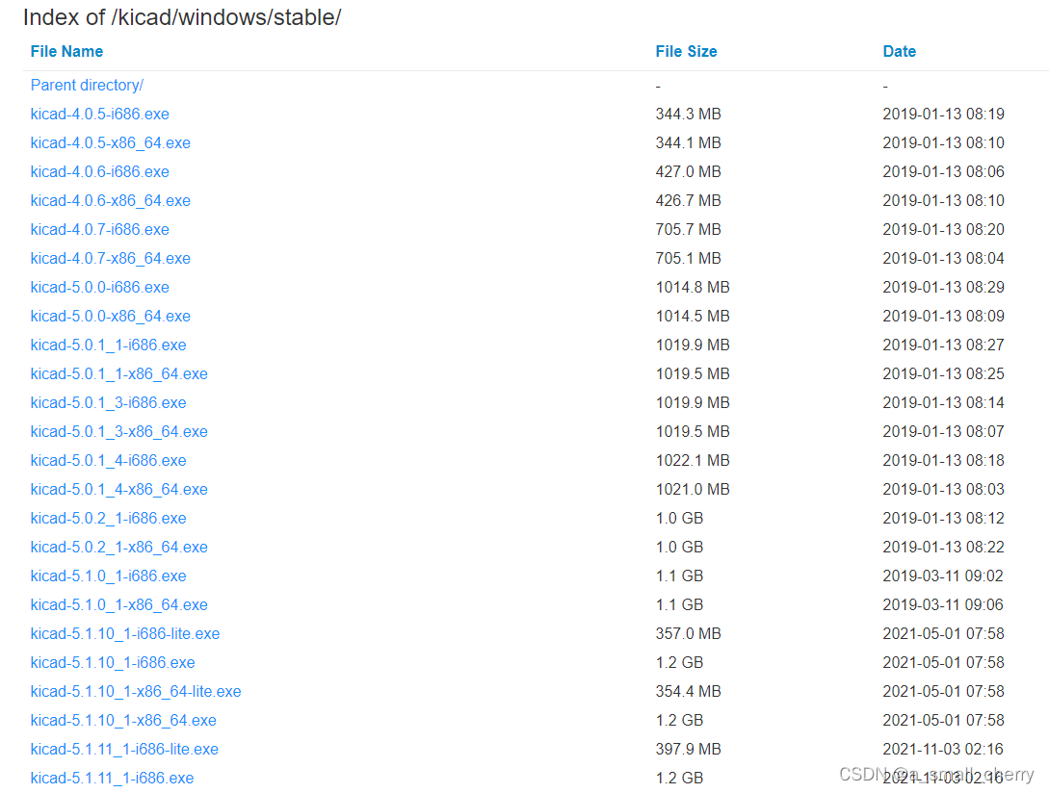Select the 705.7 MB file size text
1049x793 pixels.
tap(689, 229)
